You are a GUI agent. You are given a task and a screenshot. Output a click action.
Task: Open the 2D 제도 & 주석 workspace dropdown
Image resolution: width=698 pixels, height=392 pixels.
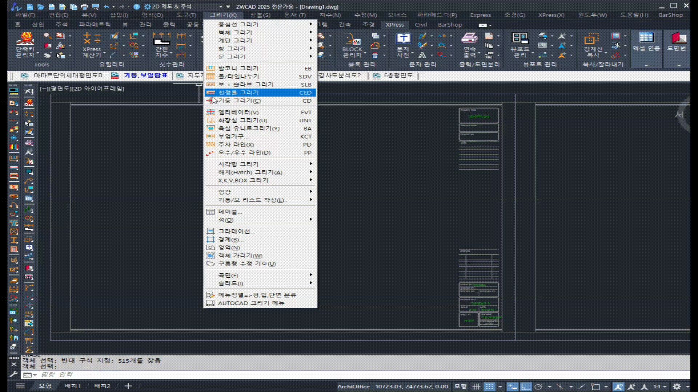220,7
